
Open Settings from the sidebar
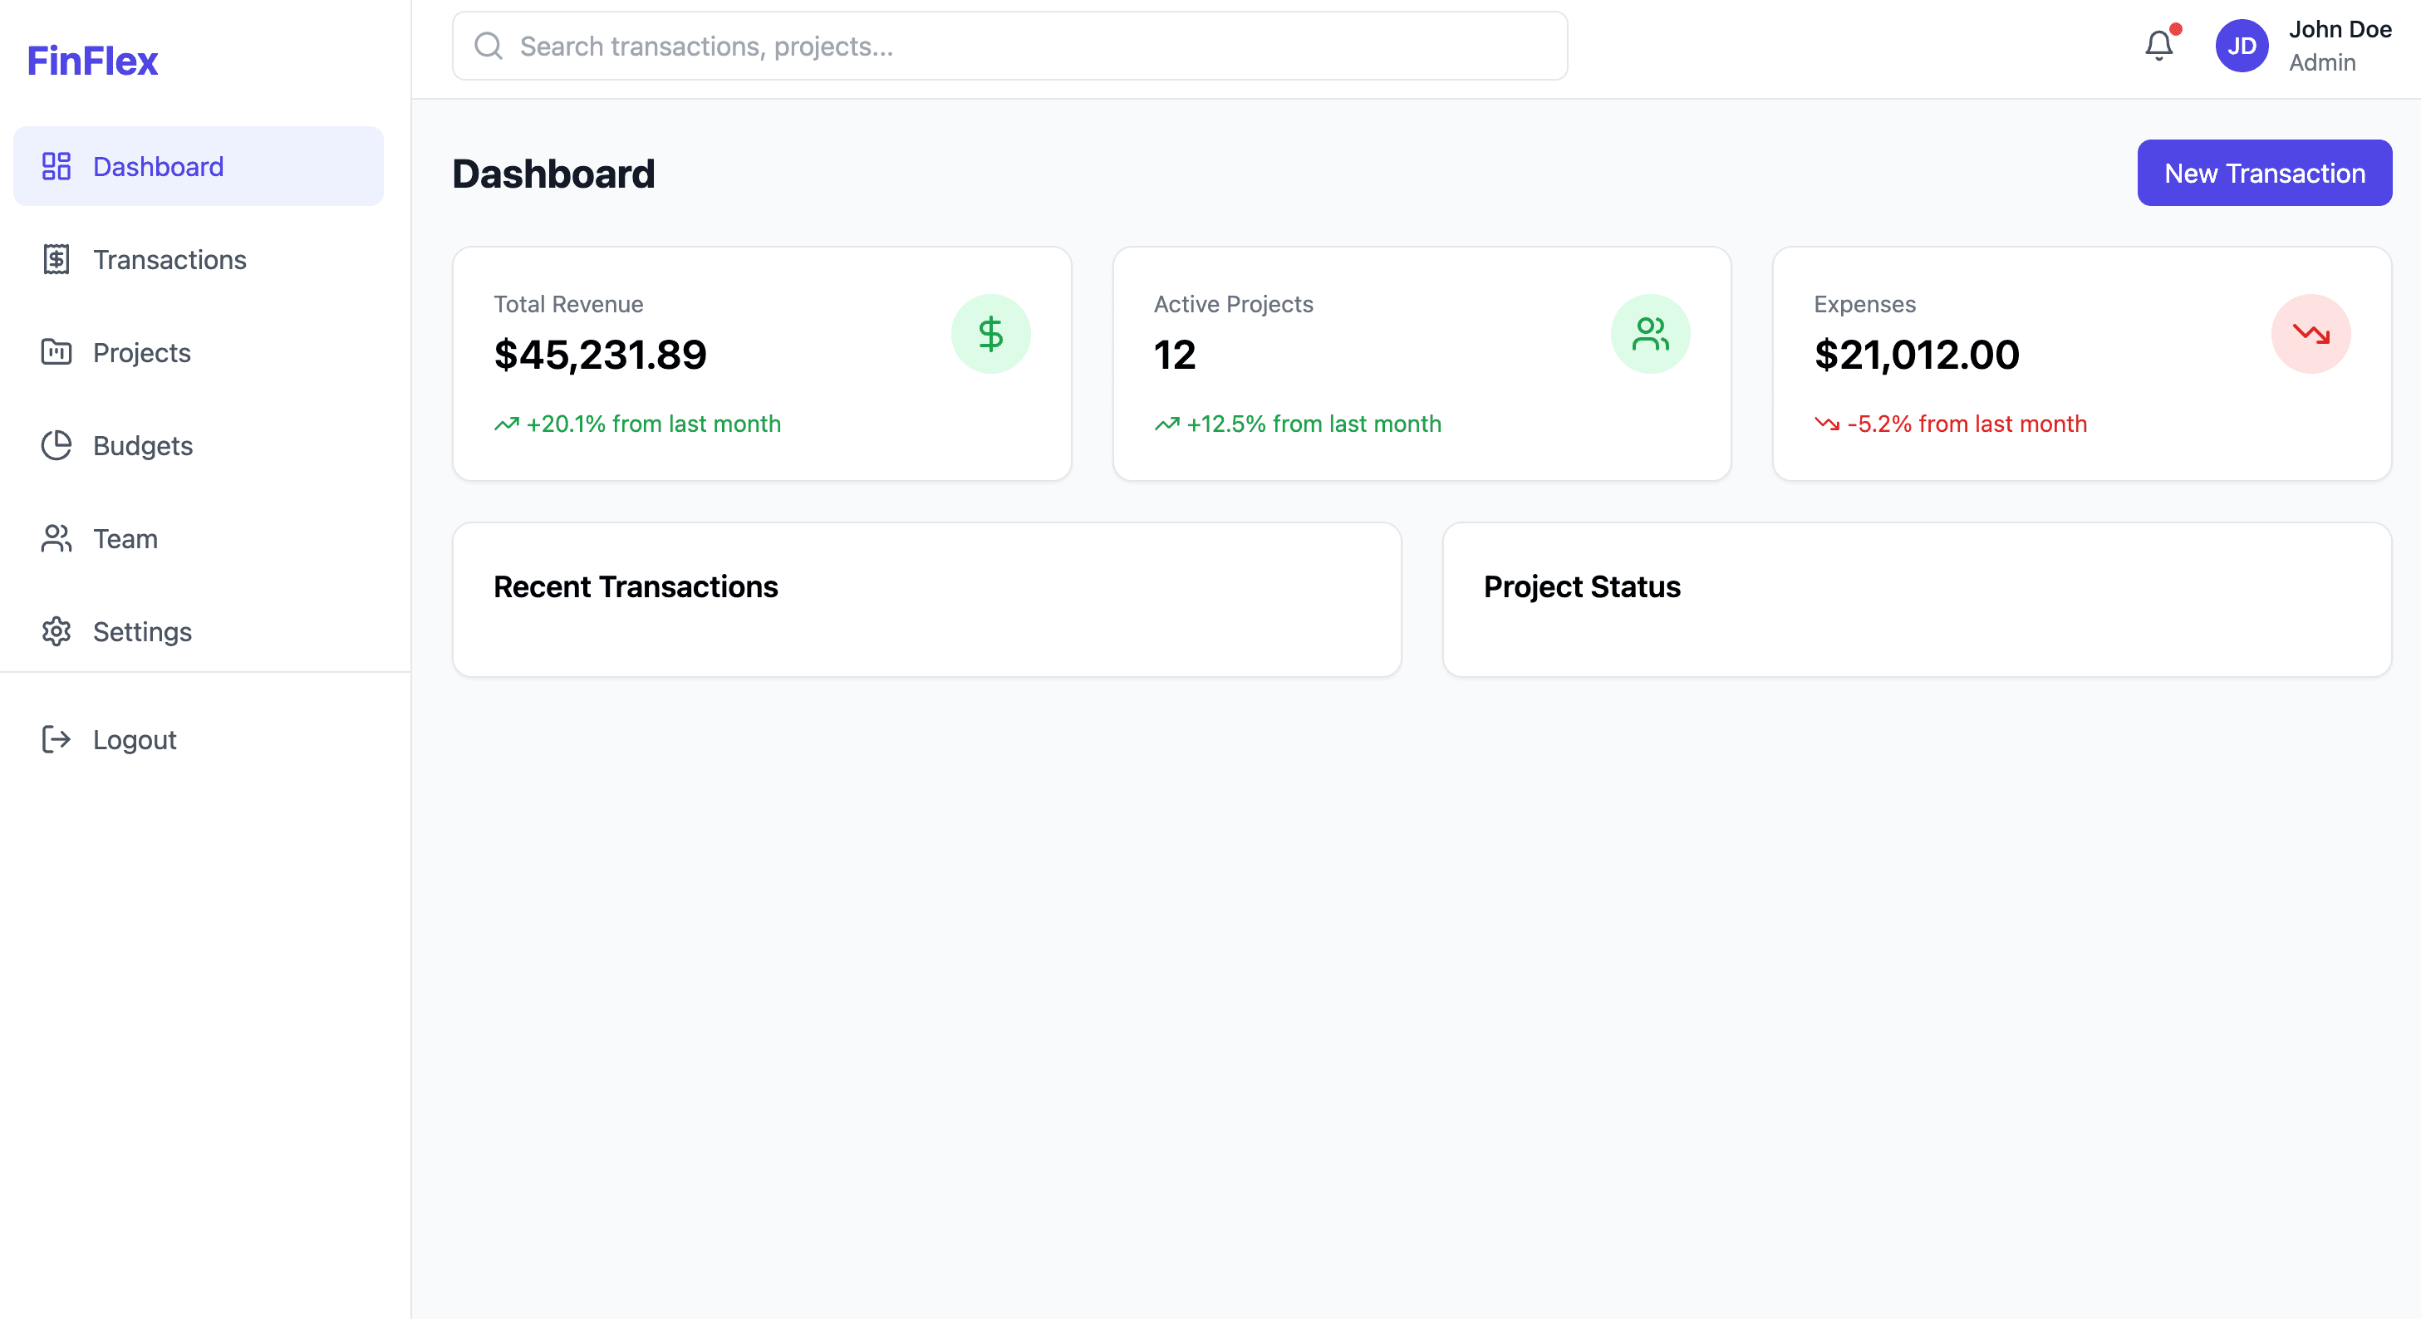pos(199,631)
